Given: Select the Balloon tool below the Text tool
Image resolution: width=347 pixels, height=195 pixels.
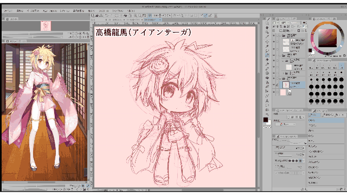Looking at the screenshot, I should point(267,105).
